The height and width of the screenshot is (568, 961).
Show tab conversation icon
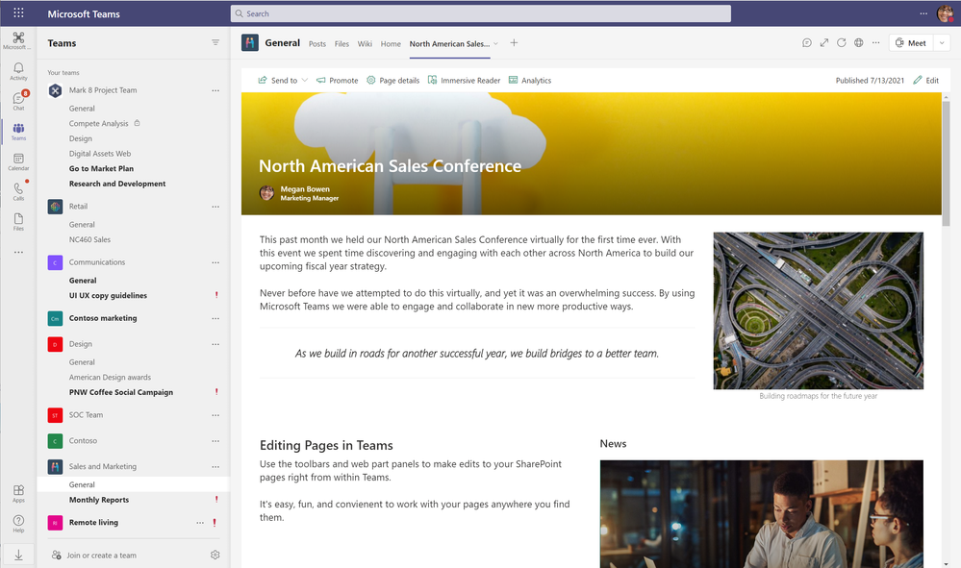coord(806,43)
